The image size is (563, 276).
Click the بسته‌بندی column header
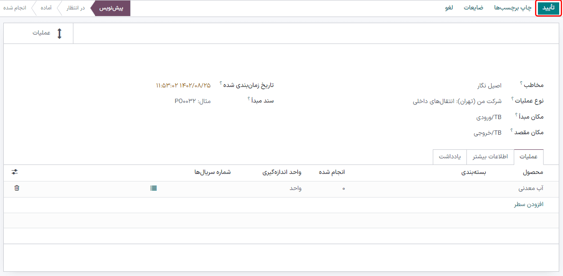click(x=474, y=172)
